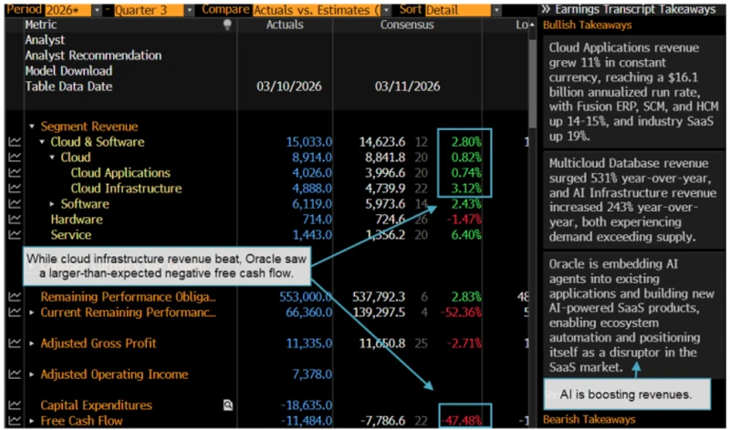Click the 03/10/2026 actuals date
Viewport: 730px width, 430px height.
[x=288, y=87]
